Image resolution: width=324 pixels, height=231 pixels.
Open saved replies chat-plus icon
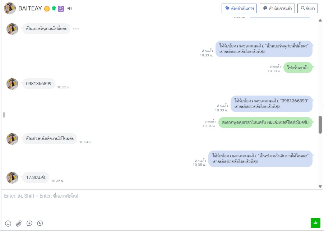point(29,223)
